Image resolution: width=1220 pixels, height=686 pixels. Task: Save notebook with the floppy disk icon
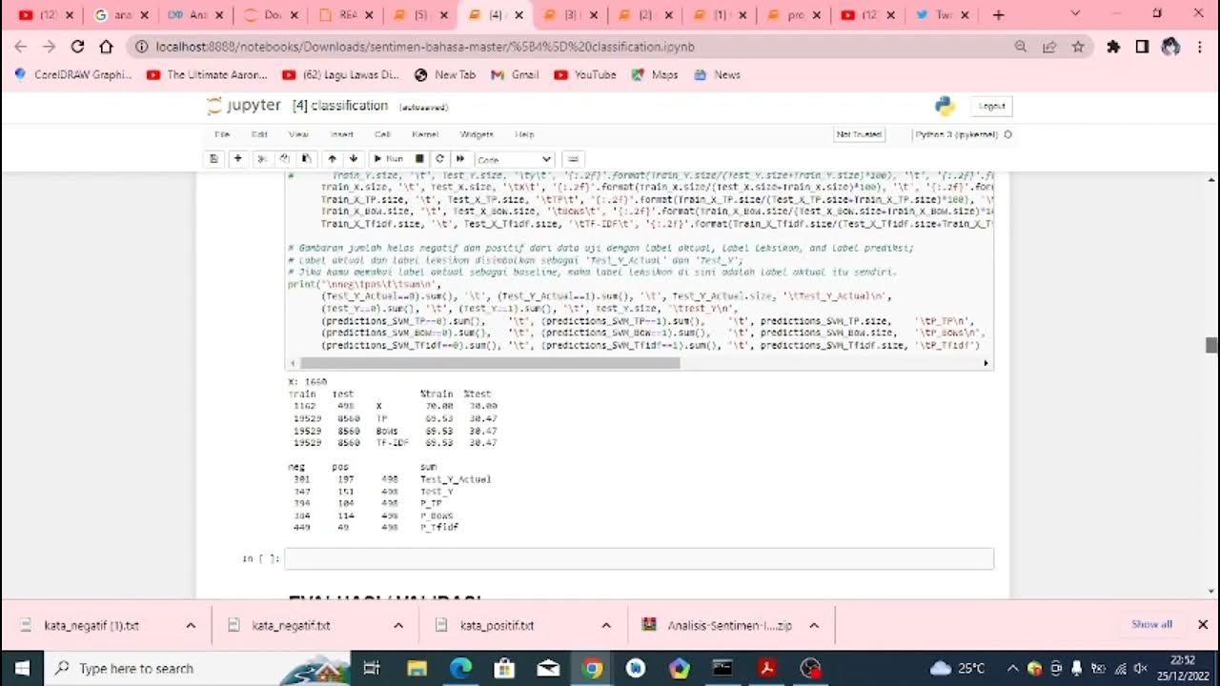coord(213,159)
